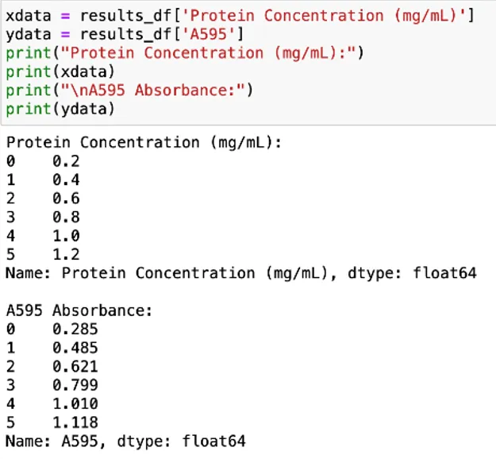Click the print(ydata) statement

click(x=60, y=109)
